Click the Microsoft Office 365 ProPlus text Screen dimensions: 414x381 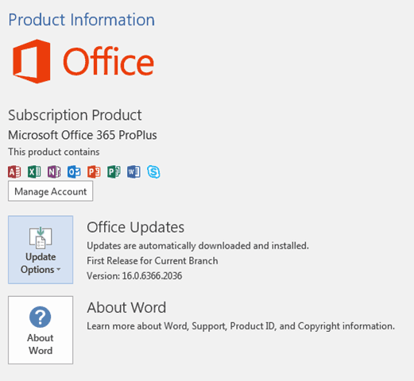pos(83,135)
